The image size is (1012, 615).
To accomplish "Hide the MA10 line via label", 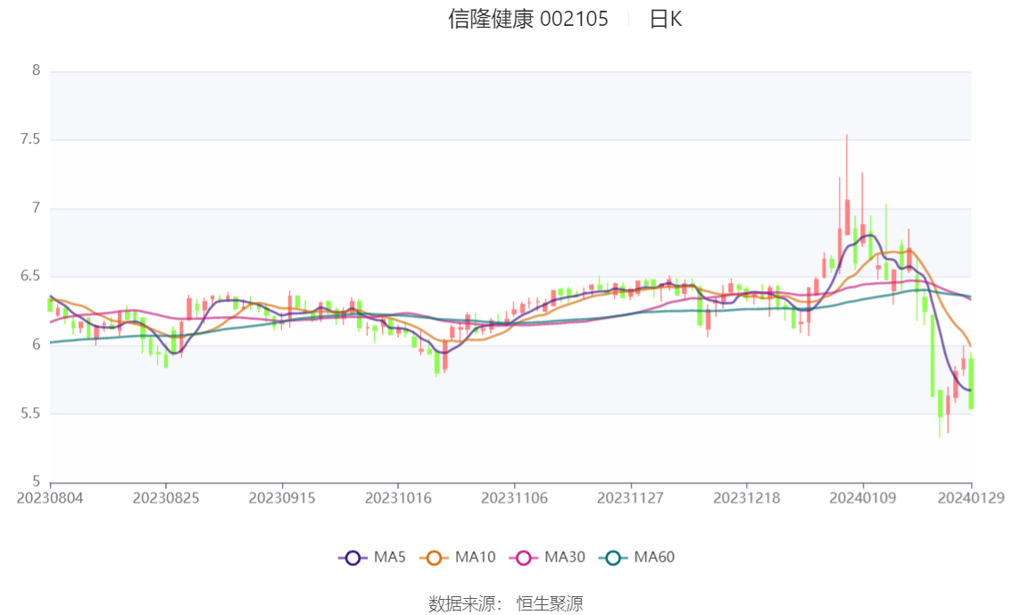I will [475, 557].
